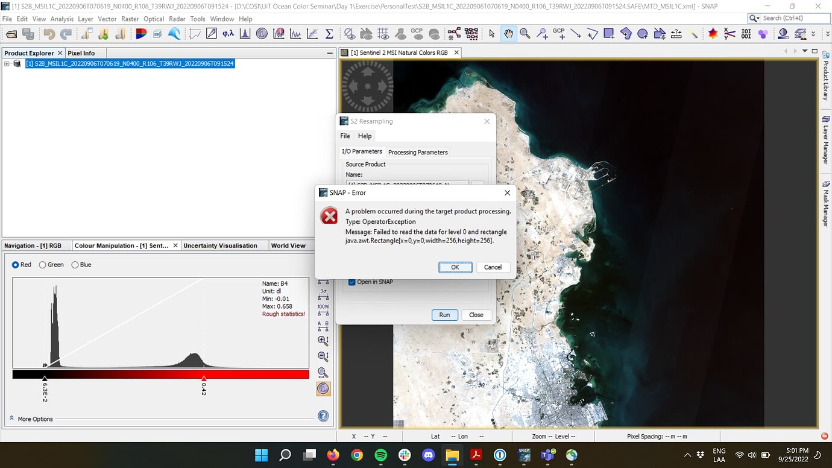832x468 pixels.
Task: Open the Colour Manipulation help icon
Action: pos(323,416)
